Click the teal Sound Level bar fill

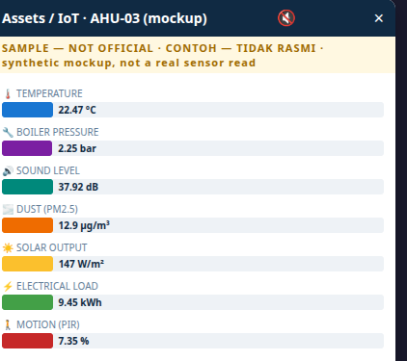tap(27, 187)
